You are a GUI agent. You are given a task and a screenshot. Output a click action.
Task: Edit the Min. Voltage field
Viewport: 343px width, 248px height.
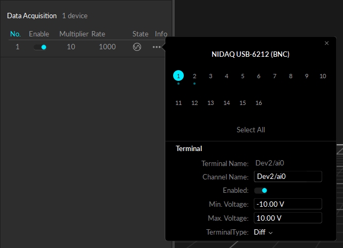(x=288, y=204)
